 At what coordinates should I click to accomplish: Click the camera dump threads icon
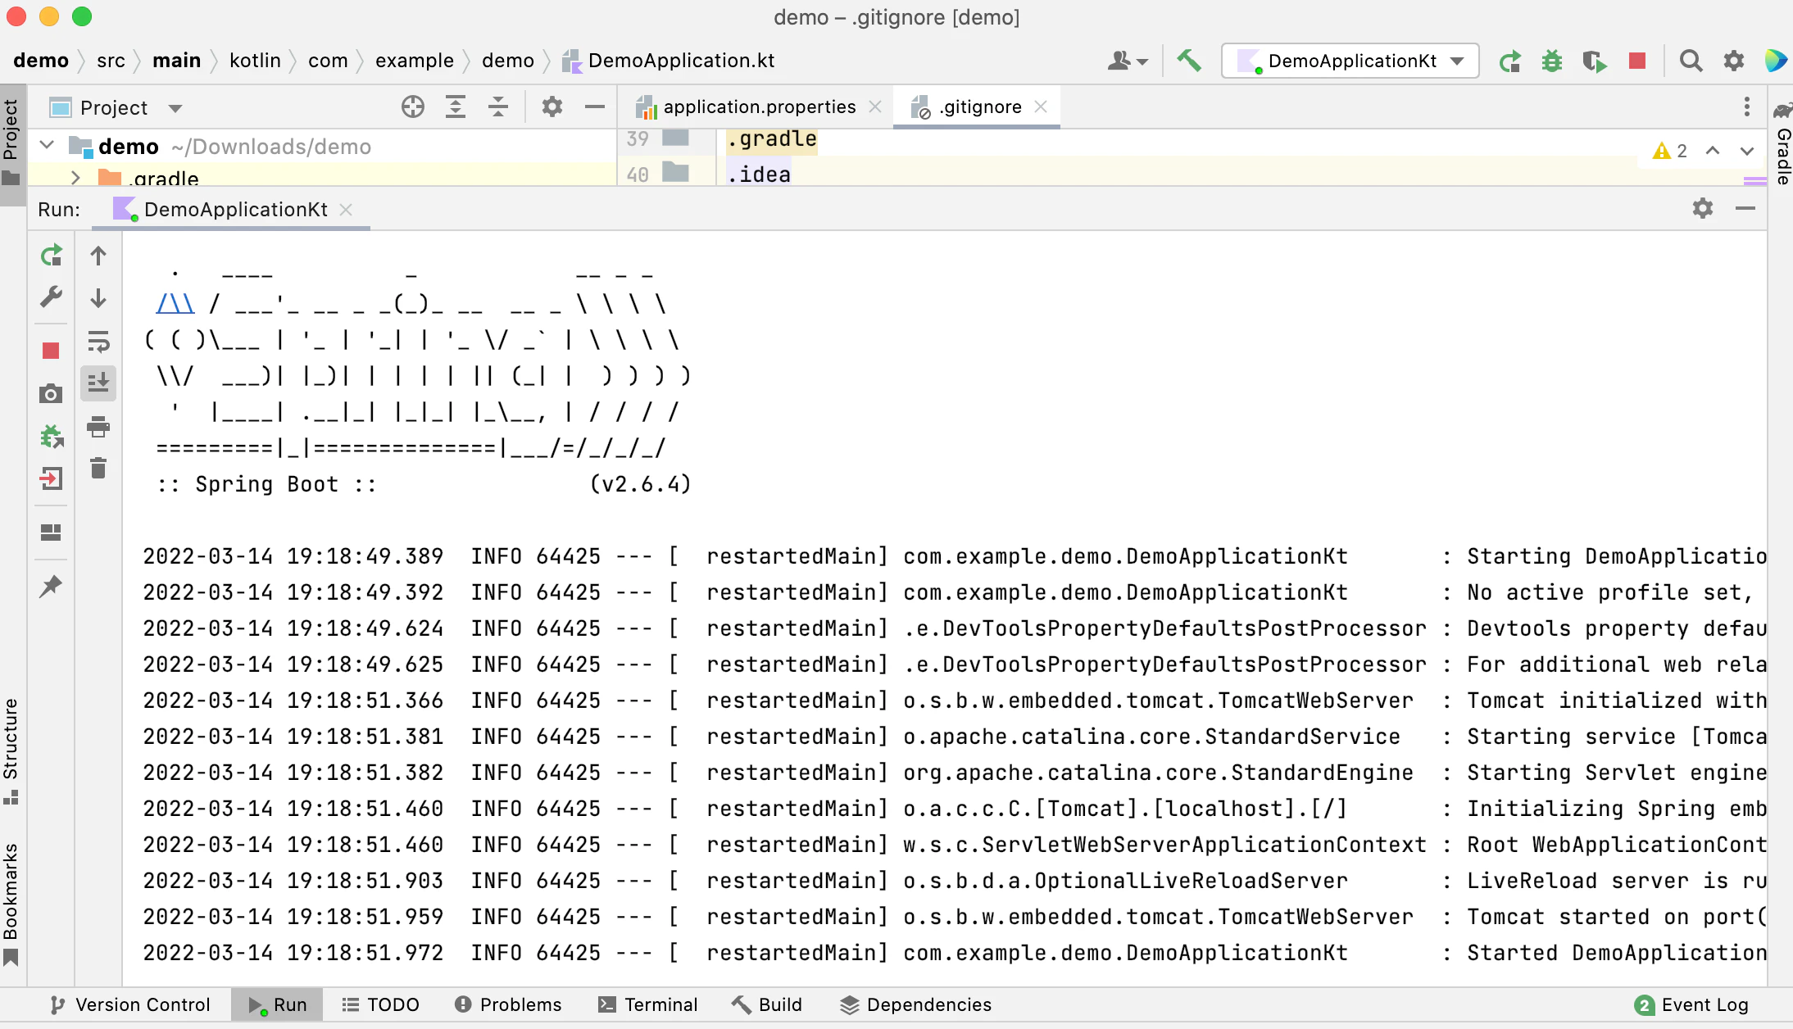[x=51, y=394]
